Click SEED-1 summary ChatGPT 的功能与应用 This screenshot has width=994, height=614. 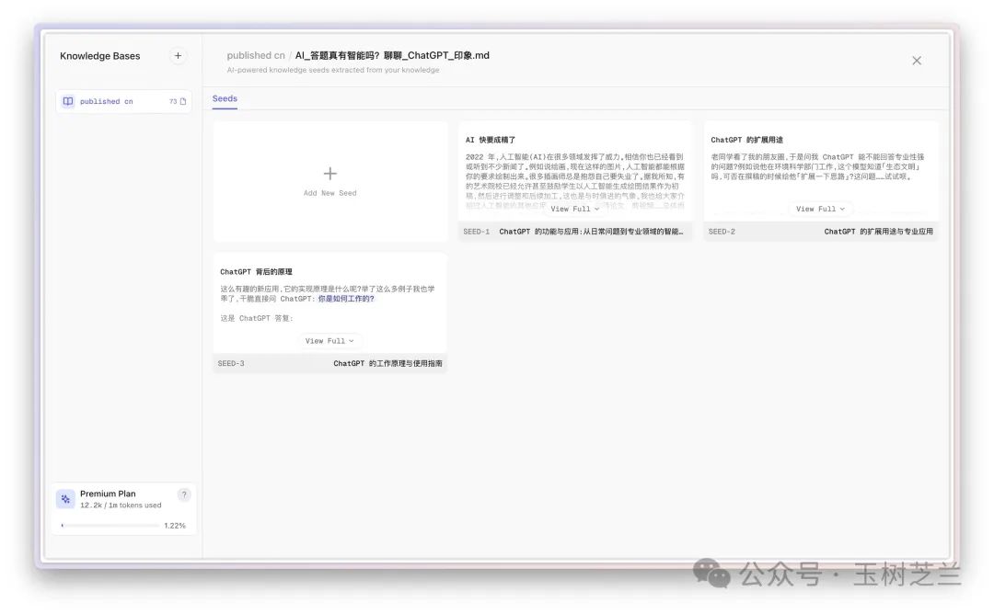point(592,232)
